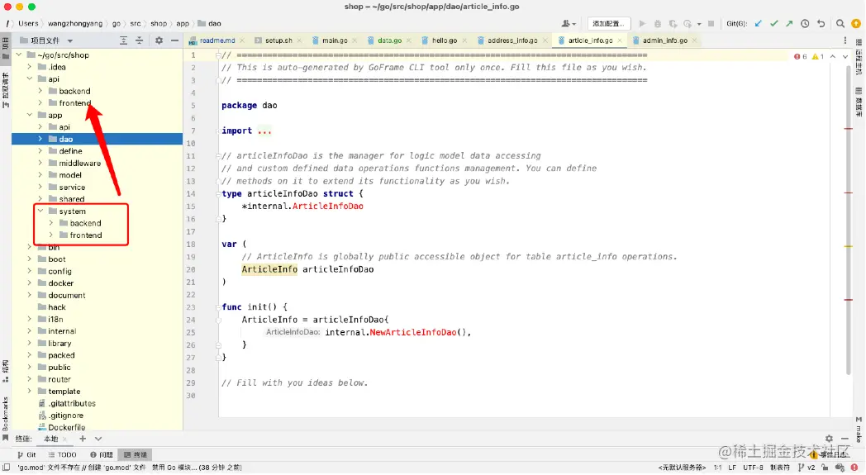Click the red error count indicator
This screenshot has height=475, width=866.
tap(800, 56)
